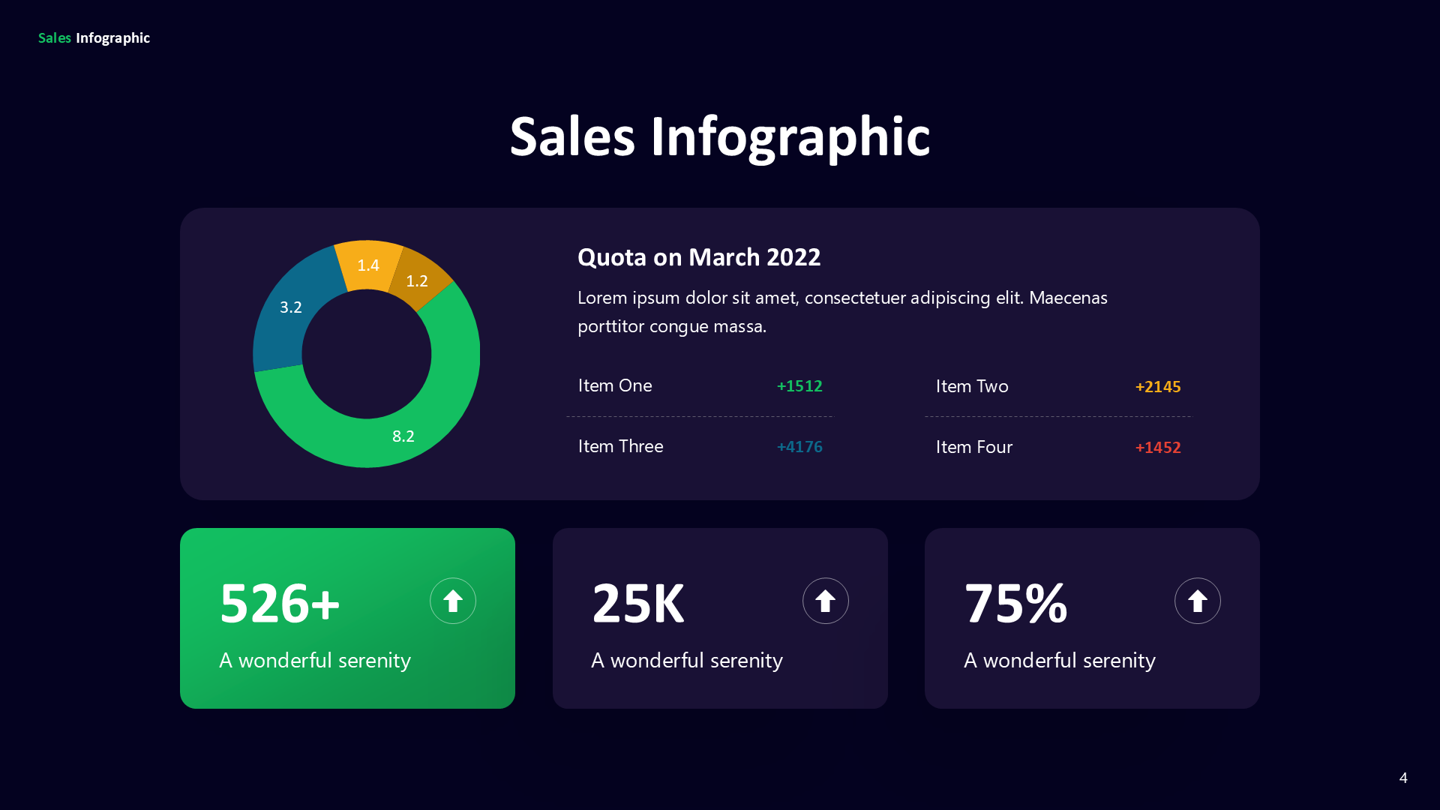
Task: Click the Sales Infographic slide title
Action: (x=719, y=136)
